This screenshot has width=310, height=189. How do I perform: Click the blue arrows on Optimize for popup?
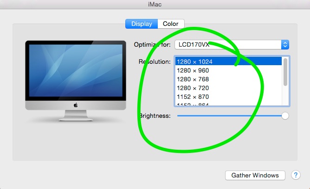point(285,45)
